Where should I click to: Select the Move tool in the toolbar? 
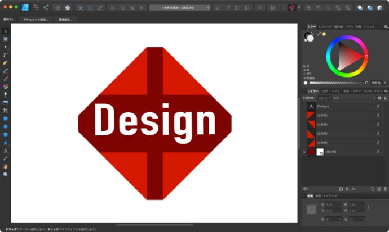tap(6, 30)
